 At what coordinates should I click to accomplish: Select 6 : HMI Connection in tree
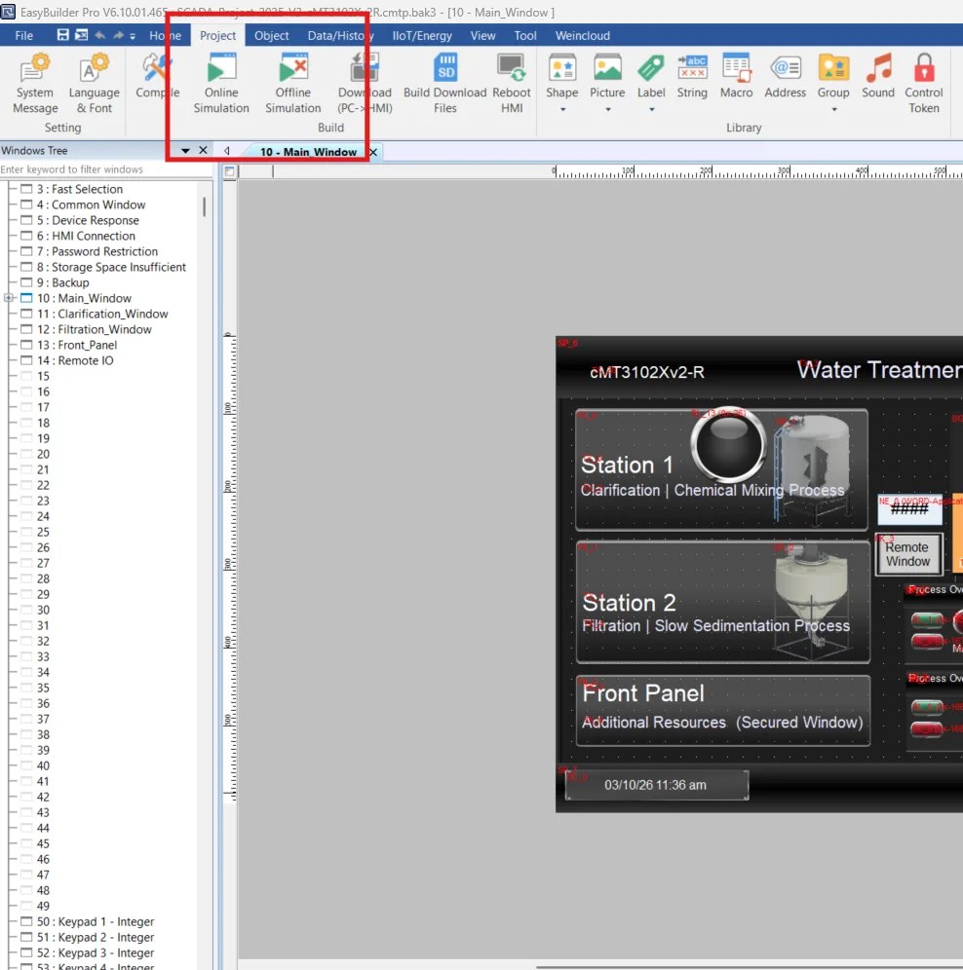(x=86, y=236)
